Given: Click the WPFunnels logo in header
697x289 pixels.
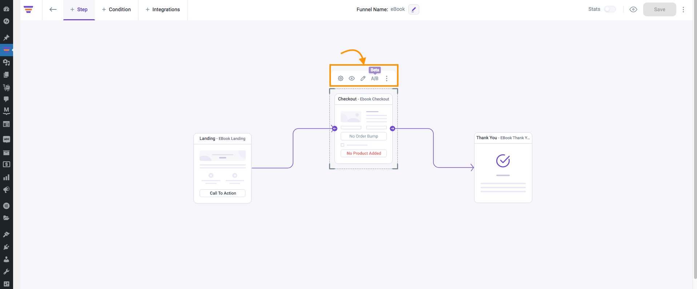Looking at the screenshot, I should (x=28, y=9).
